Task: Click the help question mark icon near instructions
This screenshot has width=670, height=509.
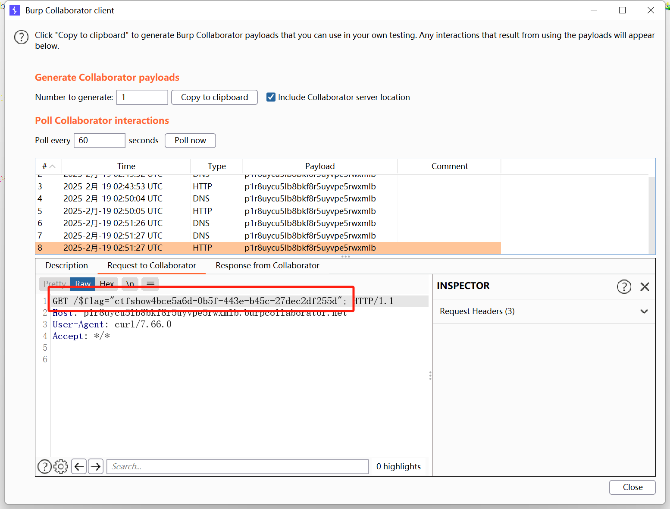Action: tap(22, 37)
